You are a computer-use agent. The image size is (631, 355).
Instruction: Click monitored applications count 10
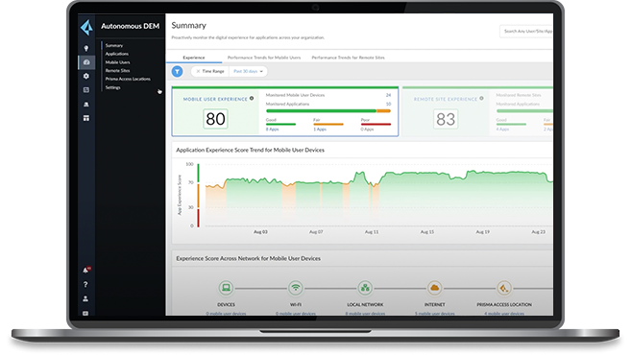pyautogui.click(x=388, y=105)
